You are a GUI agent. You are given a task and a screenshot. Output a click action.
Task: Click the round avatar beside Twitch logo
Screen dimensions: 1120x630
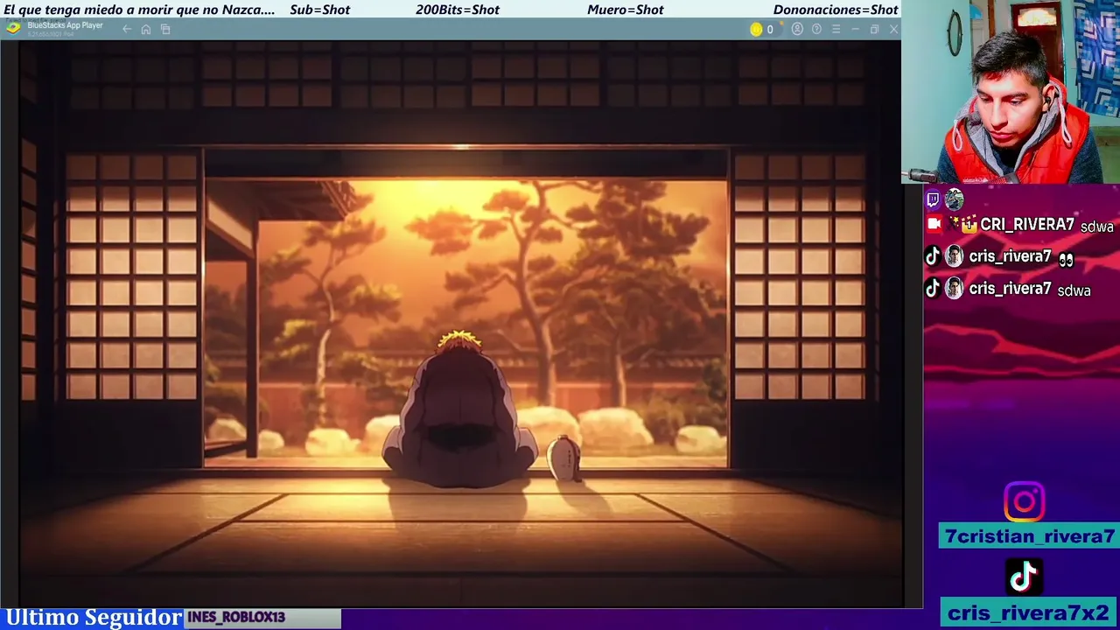(954, 199)
